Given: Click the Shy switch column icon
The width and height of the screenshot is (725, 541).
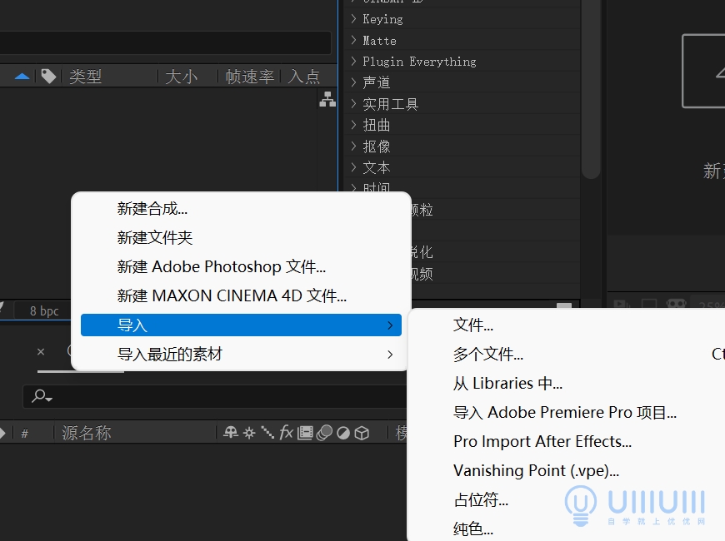Looking at the screenshot, I should tap(231, 433).
